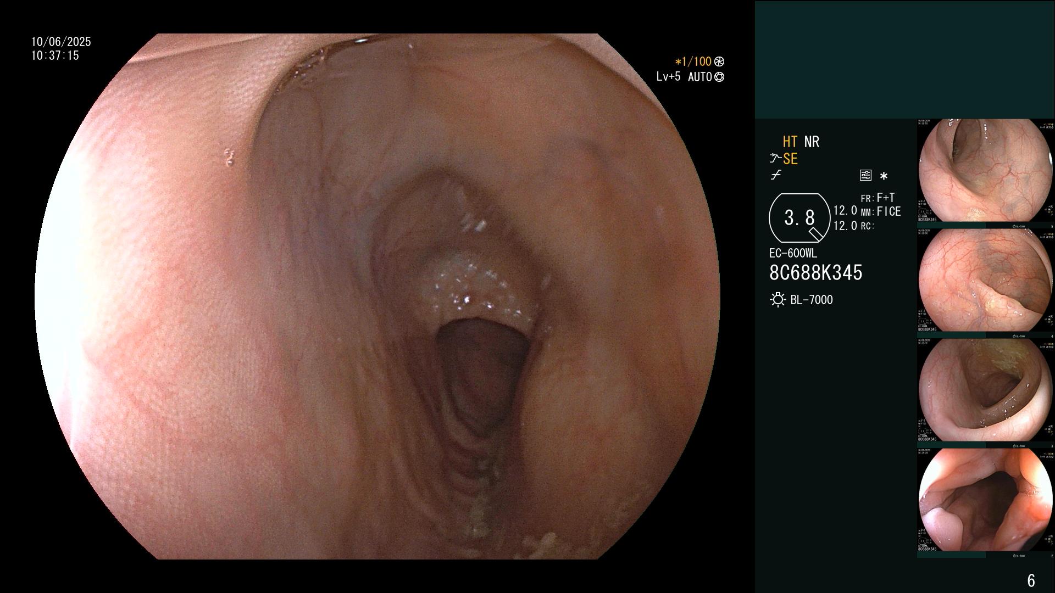Click the Lv+5 brightness level

click(x=668, y=77)
